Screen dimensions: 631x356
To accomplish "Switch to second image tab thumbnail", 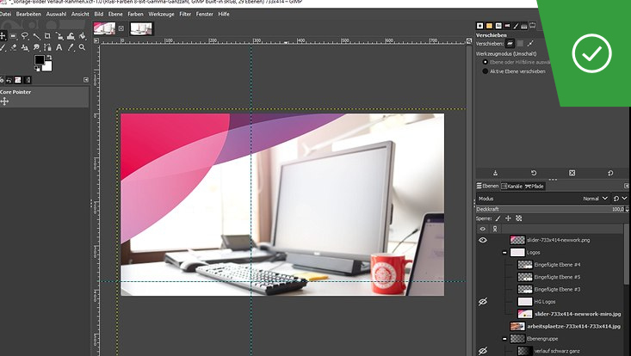I will coord(141,28).
